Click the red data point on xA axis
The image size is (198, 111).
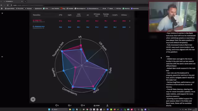pos(81,45)
